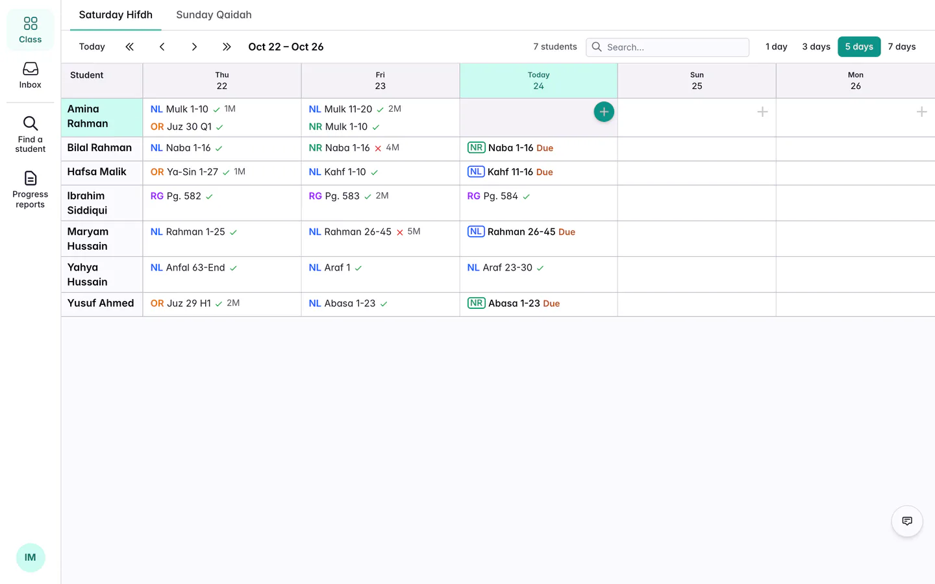
Task: Open the IM user profile avatar
Action: [31, 557]
